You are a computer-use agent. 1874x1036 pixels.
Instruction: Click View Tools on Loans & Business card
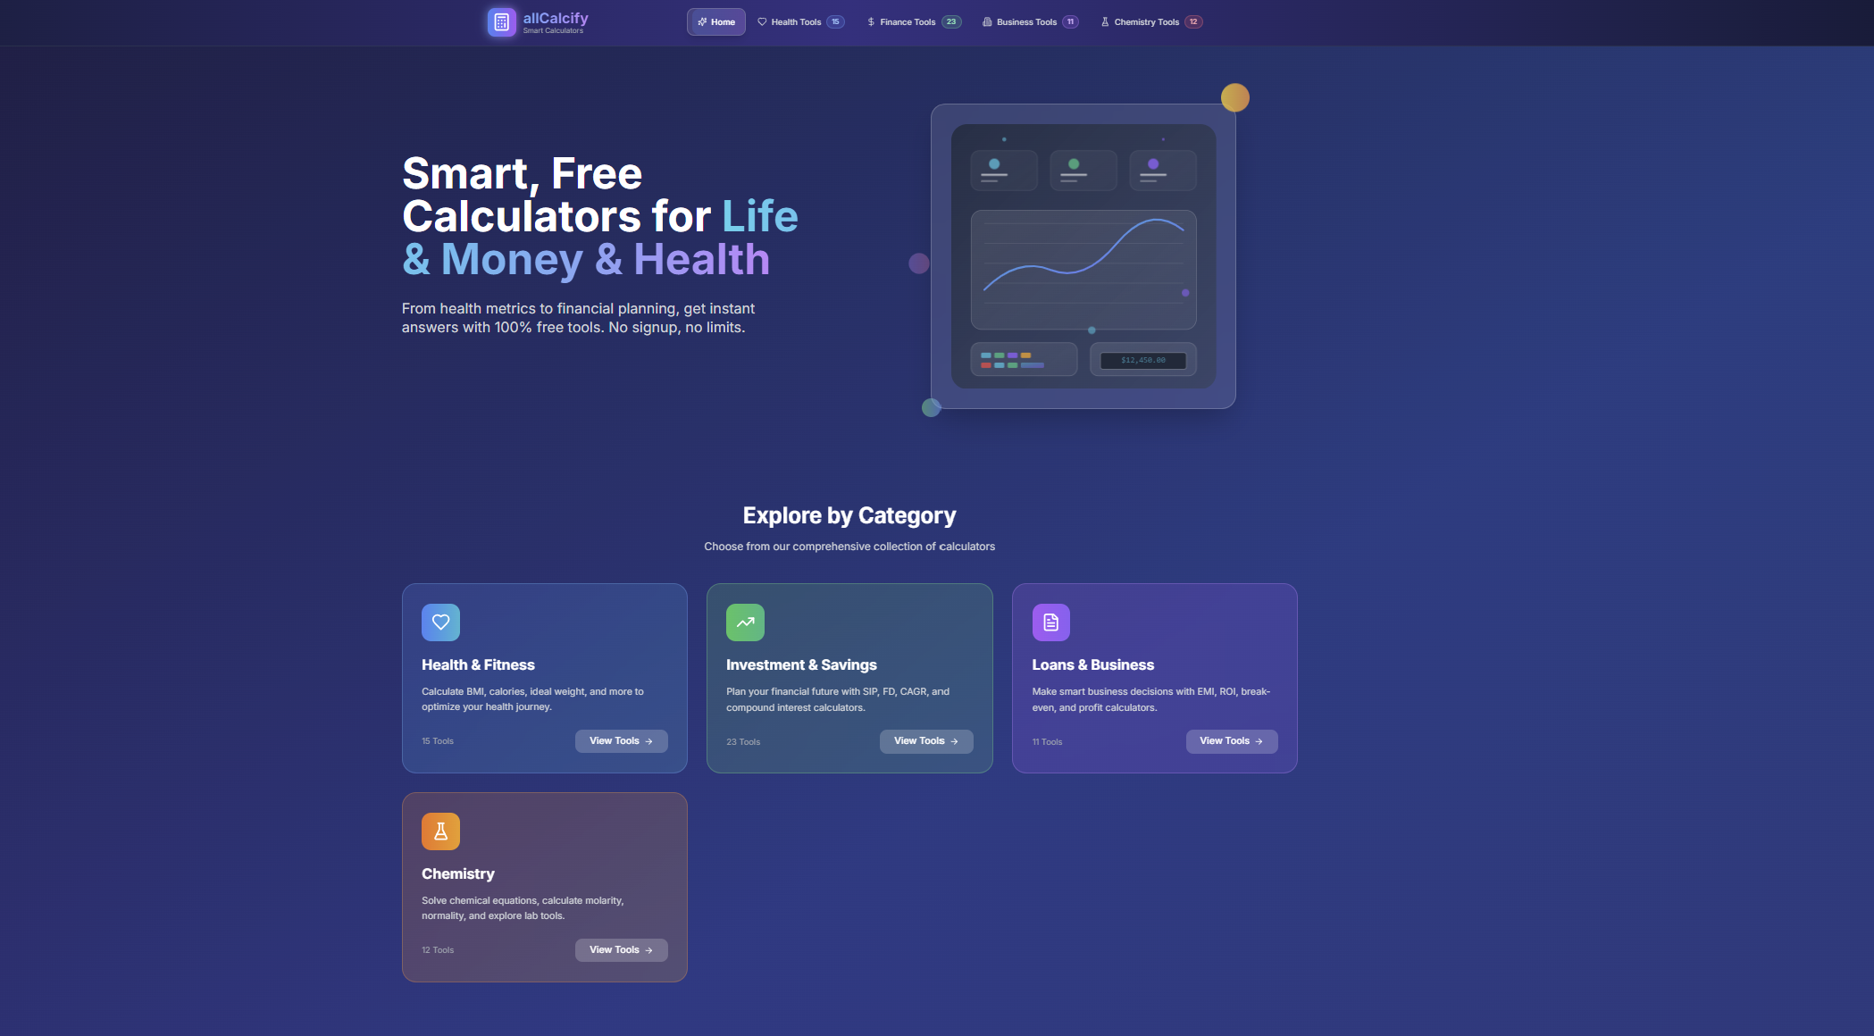[1231, 741]
